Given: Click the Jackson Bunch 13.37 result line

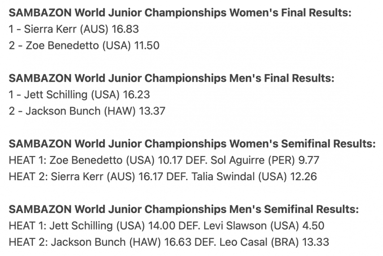Looking at the screenshot, I should [x=87, y=111].
